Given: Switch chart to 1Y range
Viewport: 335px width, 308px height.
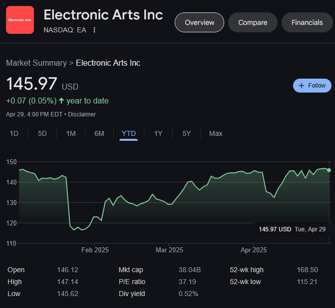Looking at the screenshot, I should [158, 134].
